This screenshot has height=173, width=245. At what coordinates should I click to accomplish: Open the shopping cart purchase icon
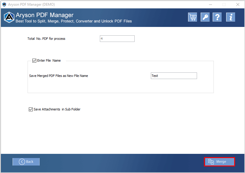click(x=192, y=17)
